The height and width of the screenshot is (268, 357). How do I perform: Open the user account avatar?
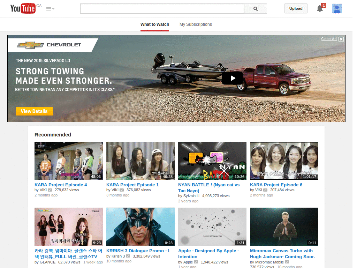[337, 9]
